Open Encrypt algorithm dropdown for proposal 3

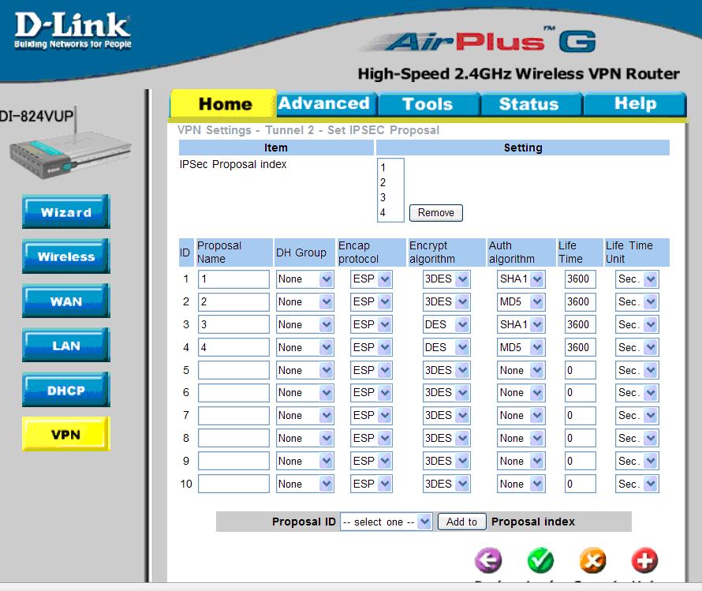click(x=446, y=324)
